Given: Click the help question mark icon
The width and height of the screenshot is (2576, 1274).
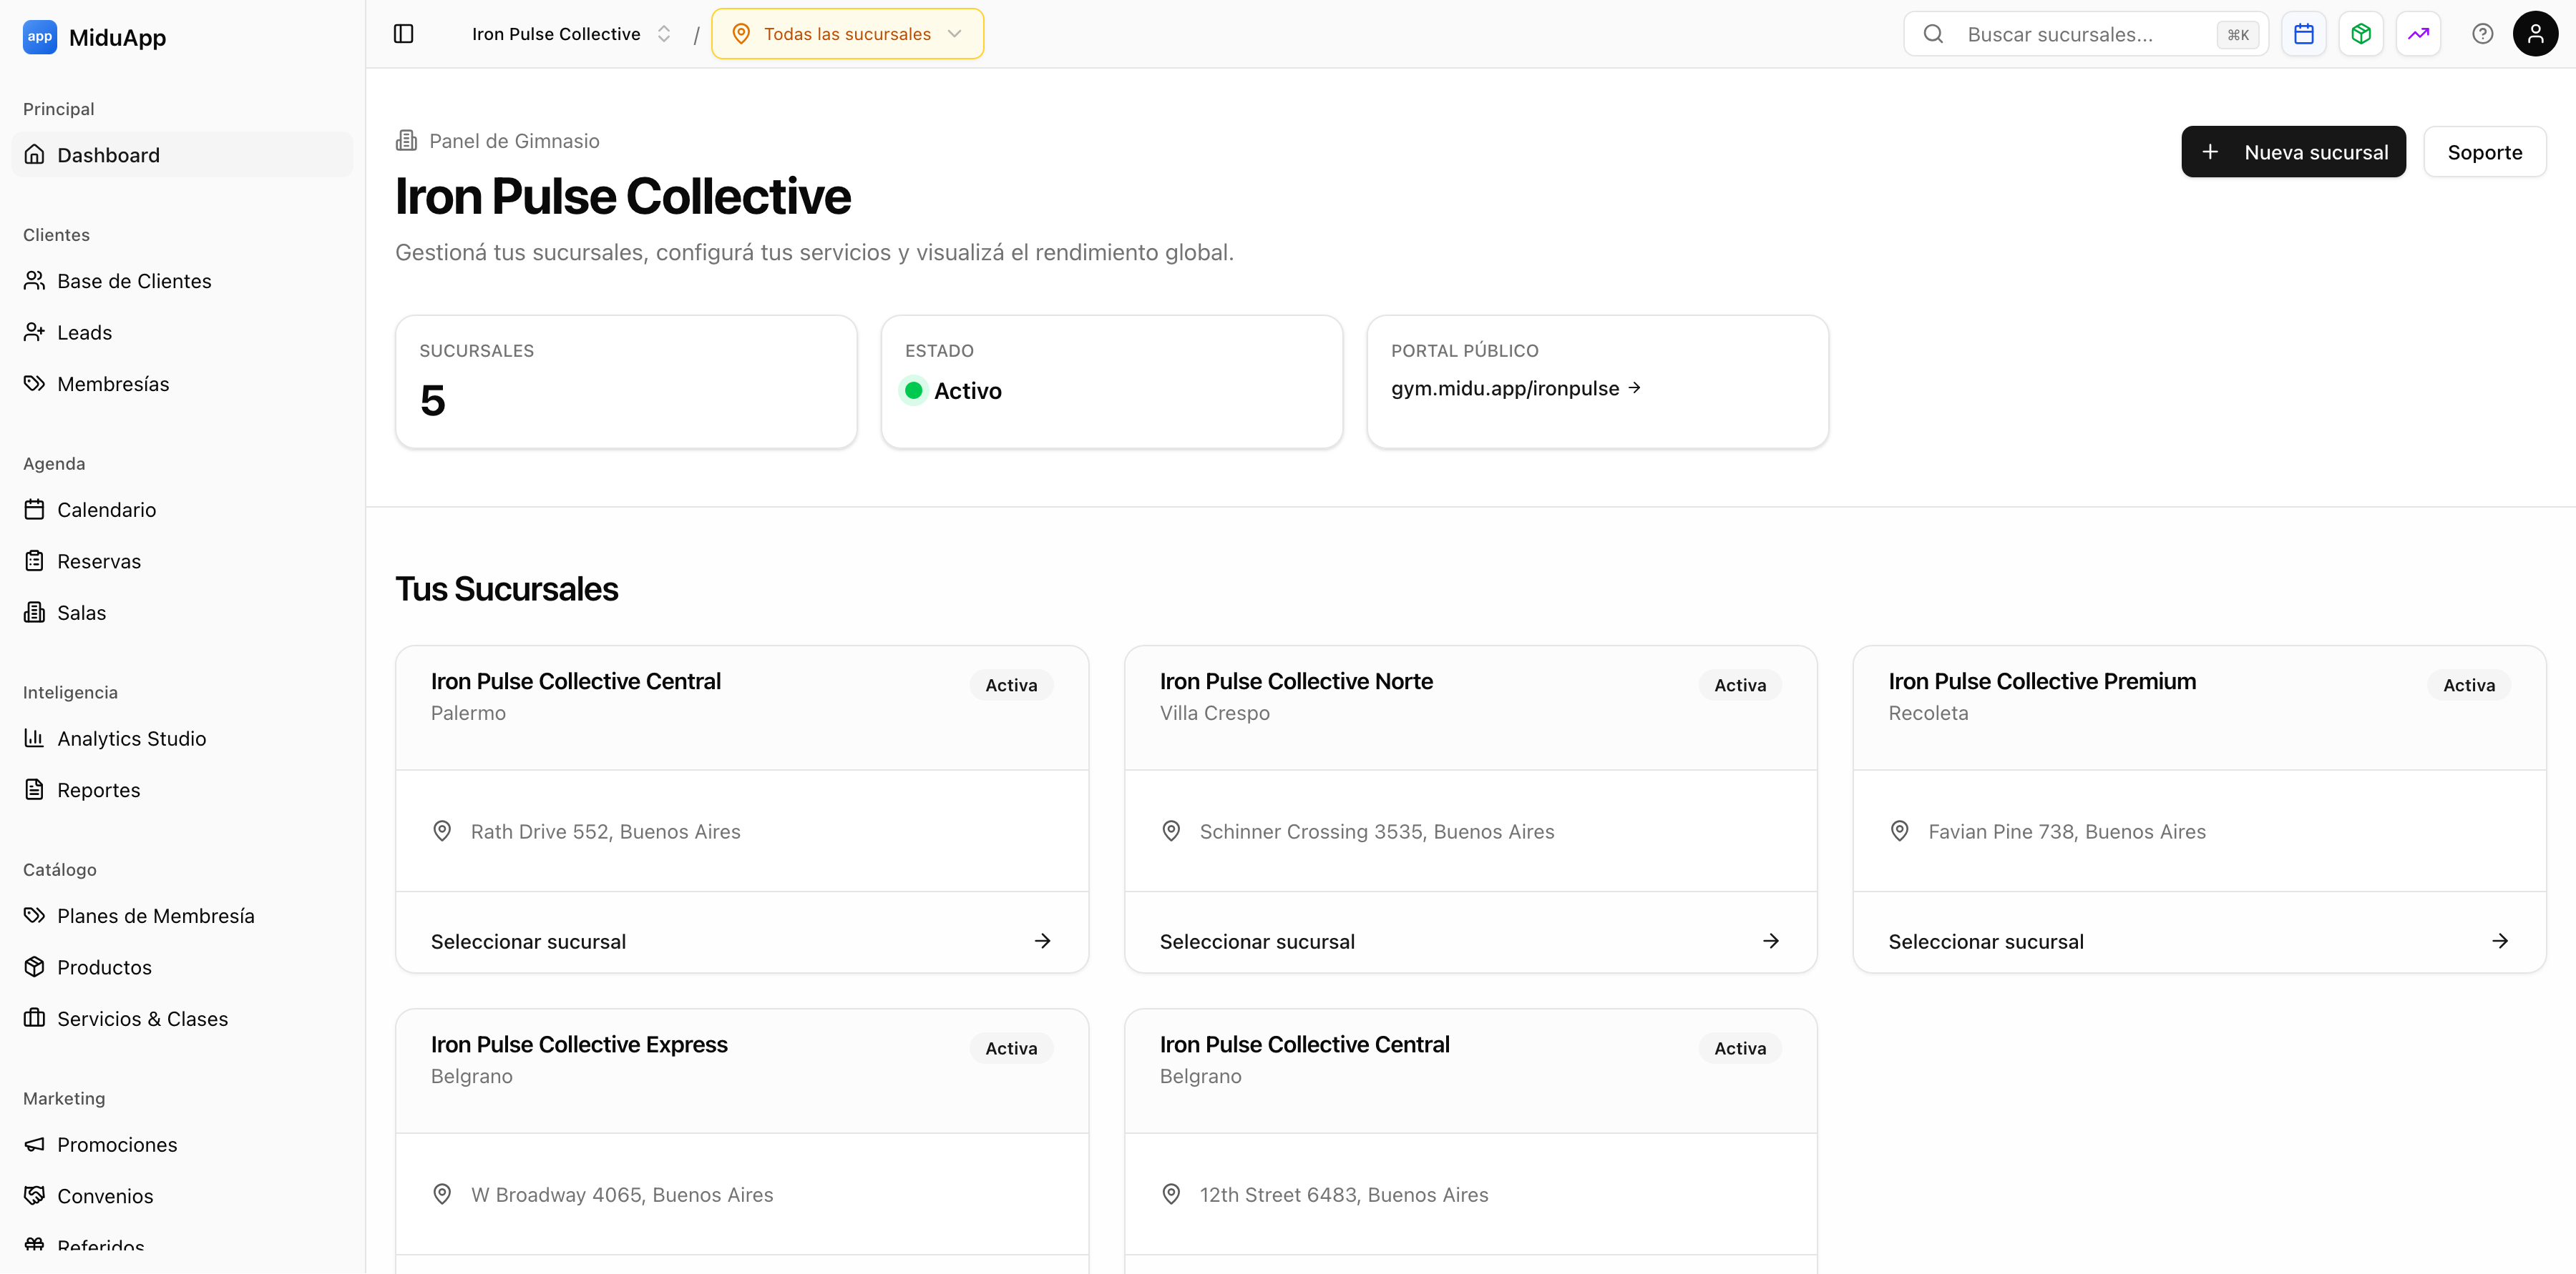Looking at the screenshot, I should pos(2483,33).
